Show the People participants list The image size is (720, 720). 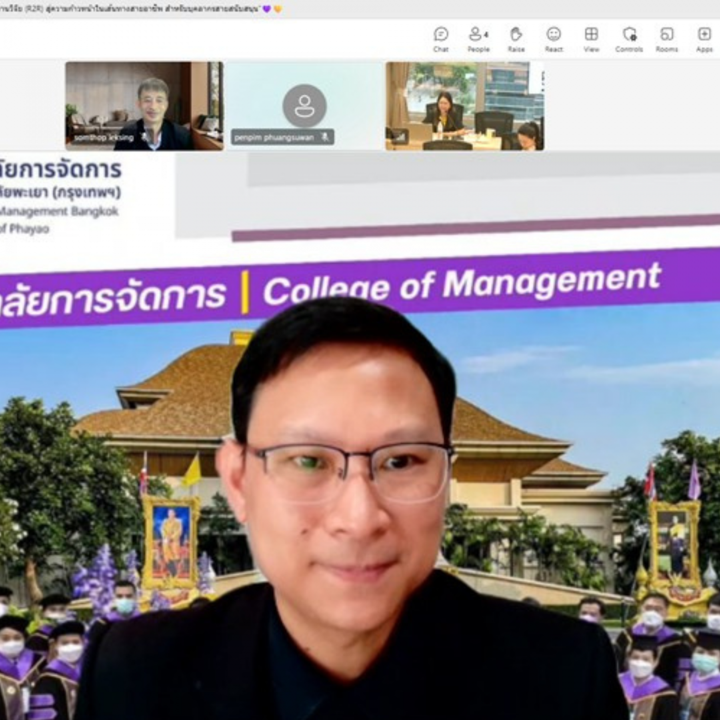coord(478,40)
